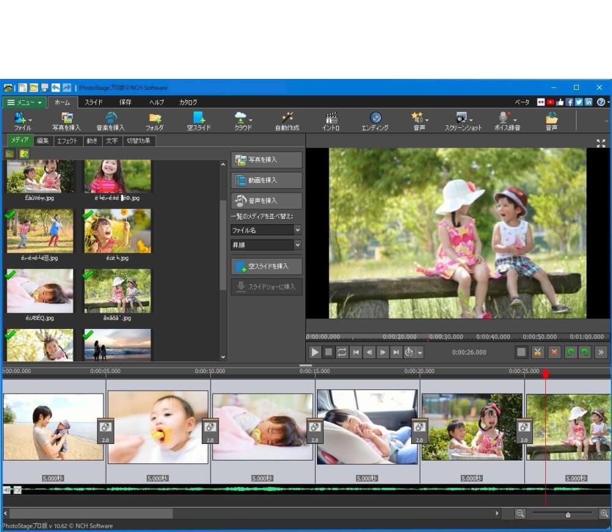
Task: Click the timeline zoom-in magnifier
Action: click(x=604, y=514)
